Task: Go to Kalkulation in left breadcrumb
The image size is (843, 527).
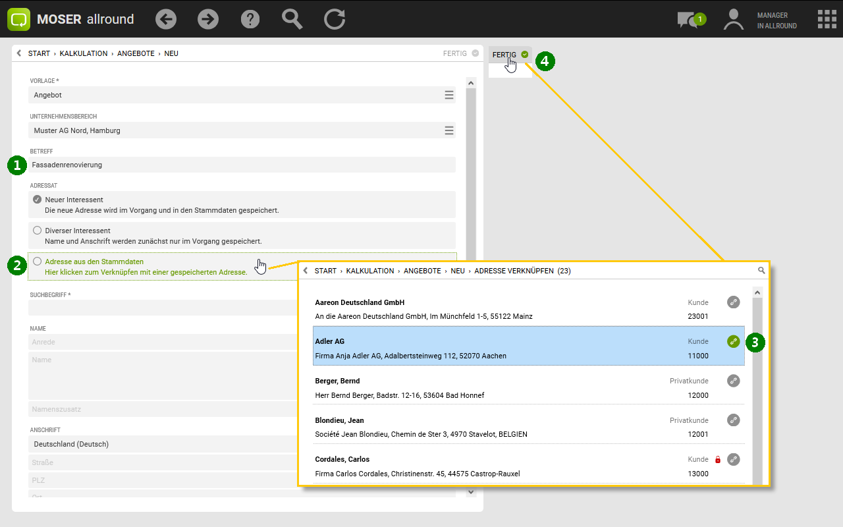Action: (83, 53)
